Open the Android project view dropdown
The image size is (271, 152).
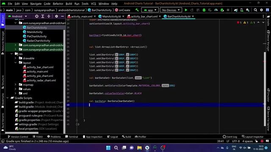tap(17, 16)
